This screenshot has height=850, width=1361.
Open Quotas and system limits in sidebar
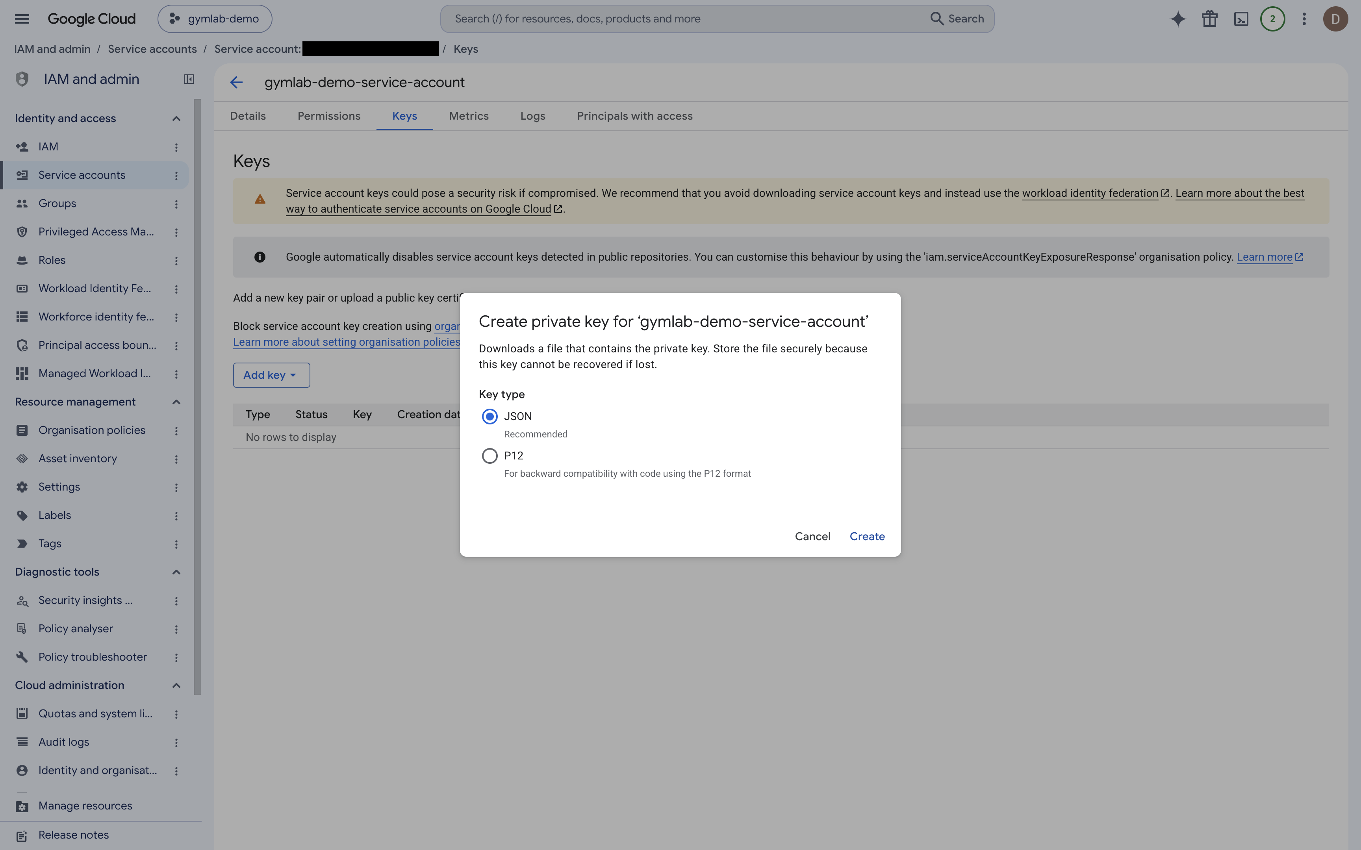pyautogui.click(x=96, y=714)
